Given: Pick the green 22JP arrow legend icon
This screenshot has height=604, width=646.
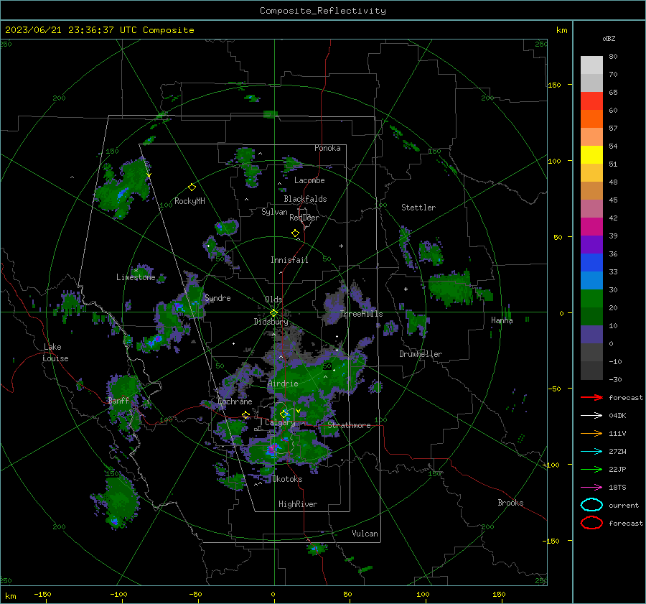Looking at the screenshot, I should point(591,469).
